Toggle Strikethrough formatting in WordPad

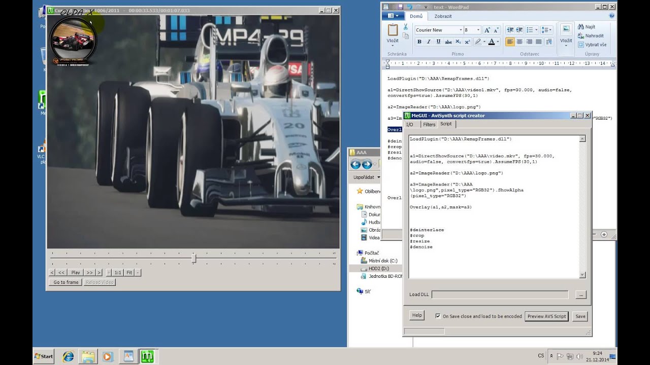click(x=448, y=42)
